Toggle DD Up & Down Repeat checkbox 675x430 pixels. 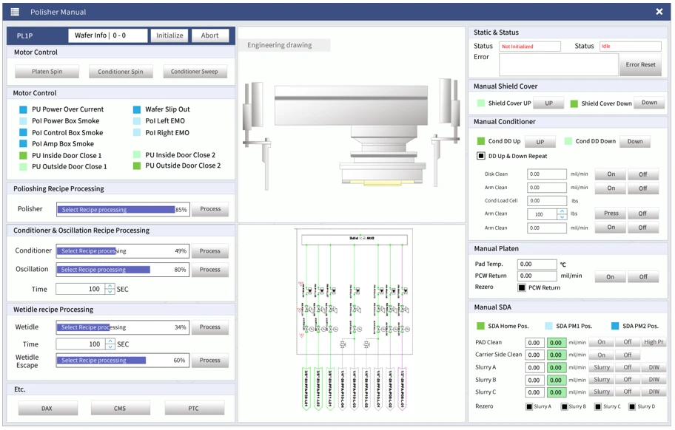(481, 155)
